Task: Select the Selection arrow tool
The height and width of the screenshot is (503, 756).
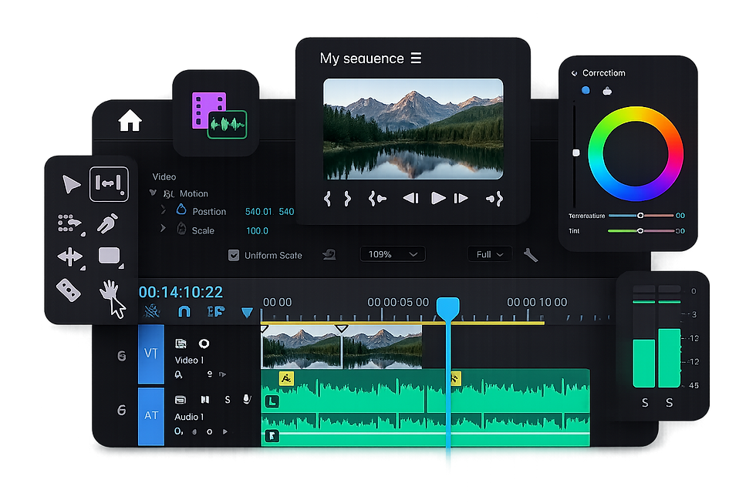Action: 71,184
